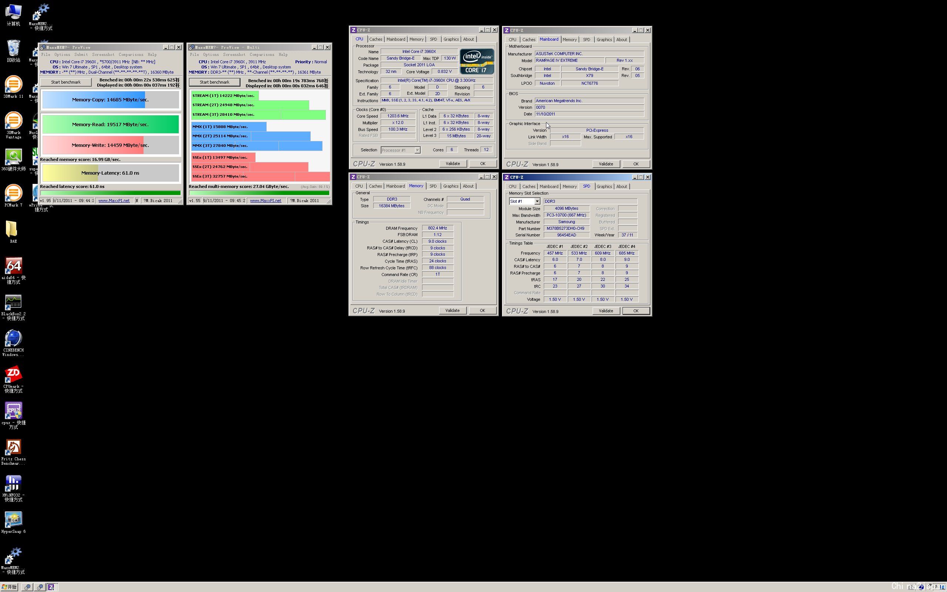Open the Memory Slot Selection dropdown showing Slot #1
The height and width of the screenshot is (592, 947).
[525, 201]
